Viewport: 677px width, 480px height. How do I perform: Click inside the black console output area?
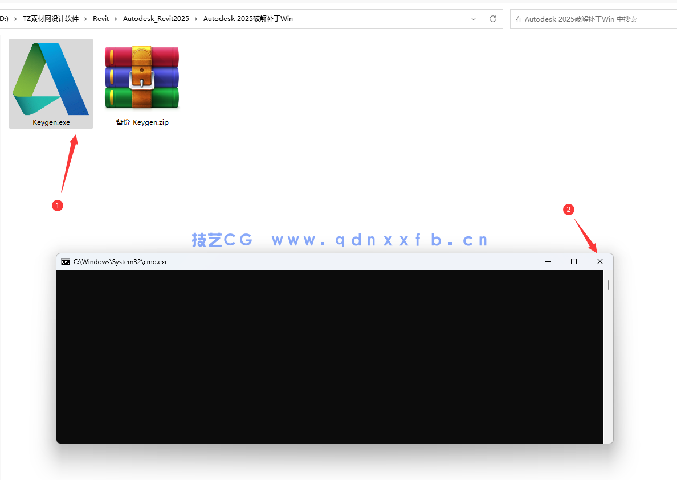(x=329, y=356)
